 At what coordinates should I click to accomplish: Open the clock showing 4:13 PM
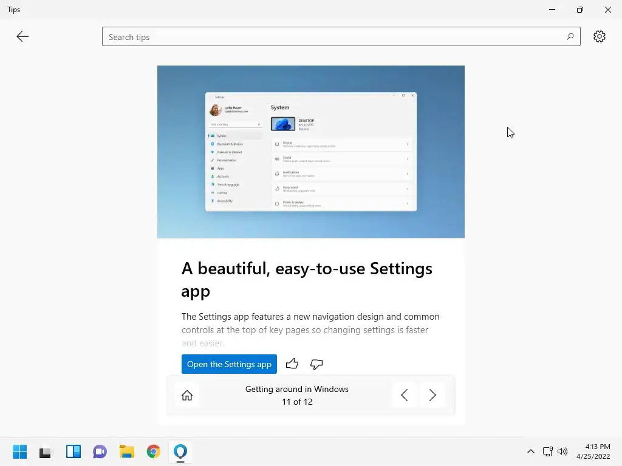click(593, 451)
